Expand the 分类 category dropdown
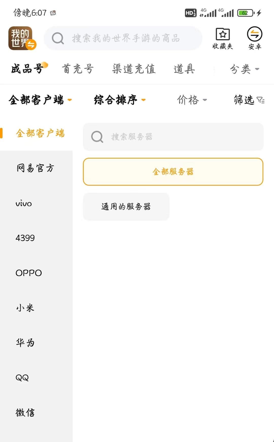 point(244,69)
